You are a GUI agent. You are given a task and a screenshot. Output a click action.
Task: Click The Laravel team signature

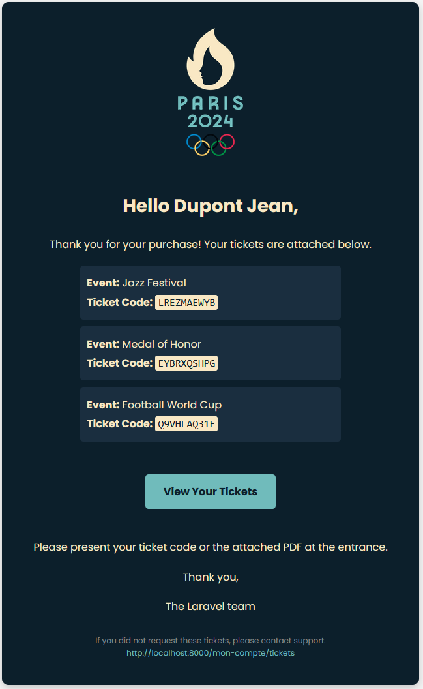(211, 606)
